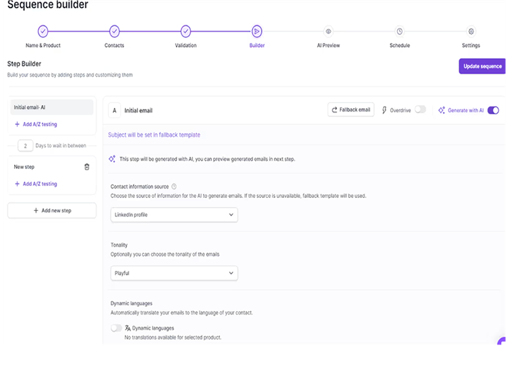Click the Contact information source help icon
The height and width of the screenshot is (382, 509).
[174, 187]
